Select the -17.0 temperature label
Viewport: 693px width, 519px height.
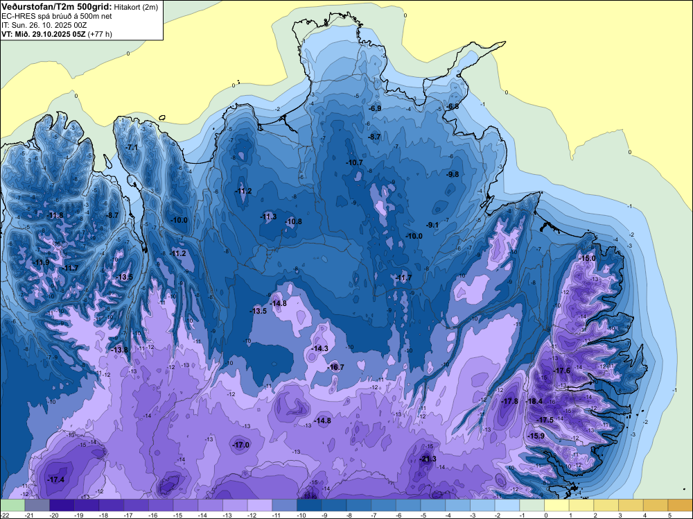pyautogui.click(x=241, y=445)
